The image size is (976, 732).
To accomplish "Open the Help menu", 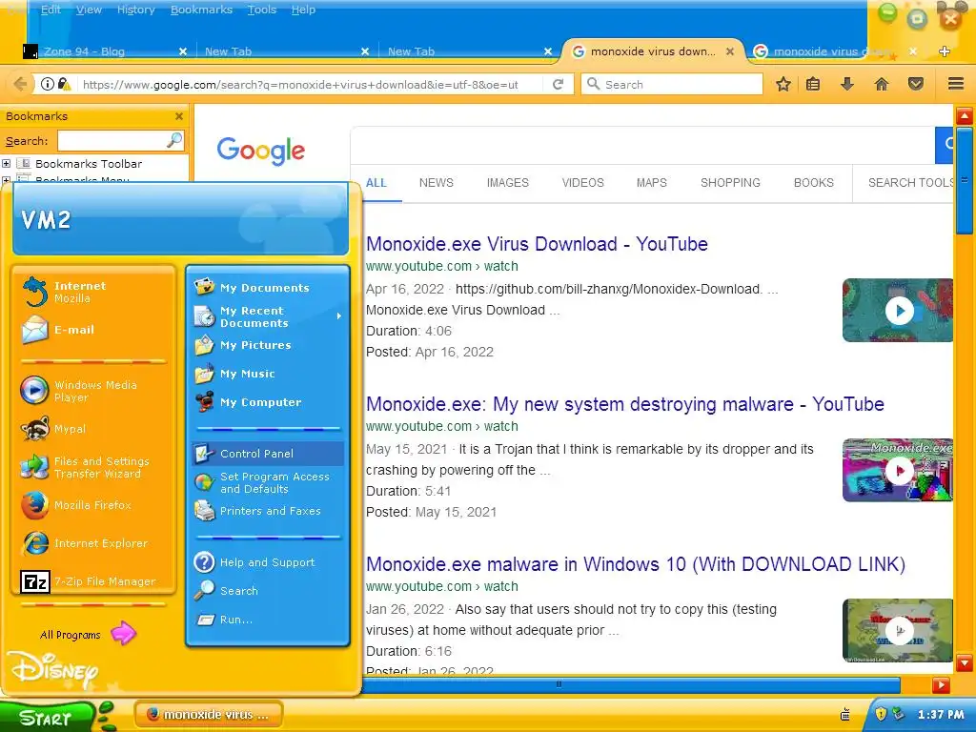I will (303, 10).
